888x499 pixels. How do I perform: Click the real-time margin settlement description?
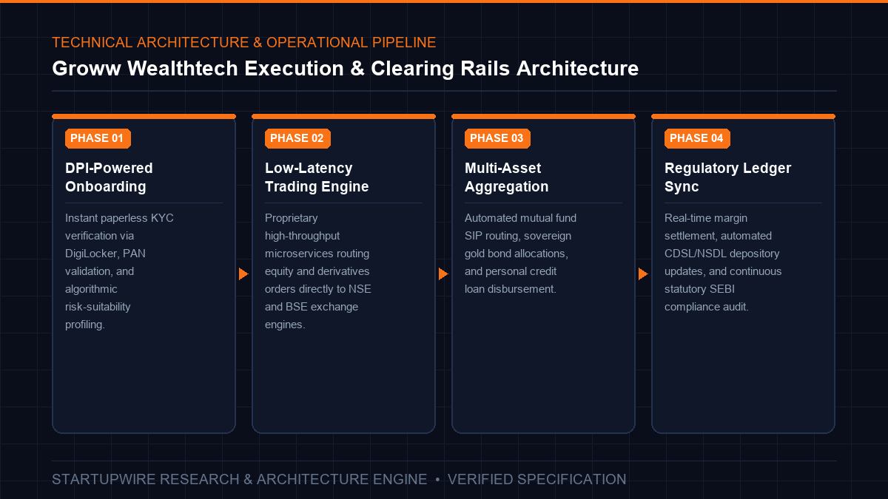(723, 262)
